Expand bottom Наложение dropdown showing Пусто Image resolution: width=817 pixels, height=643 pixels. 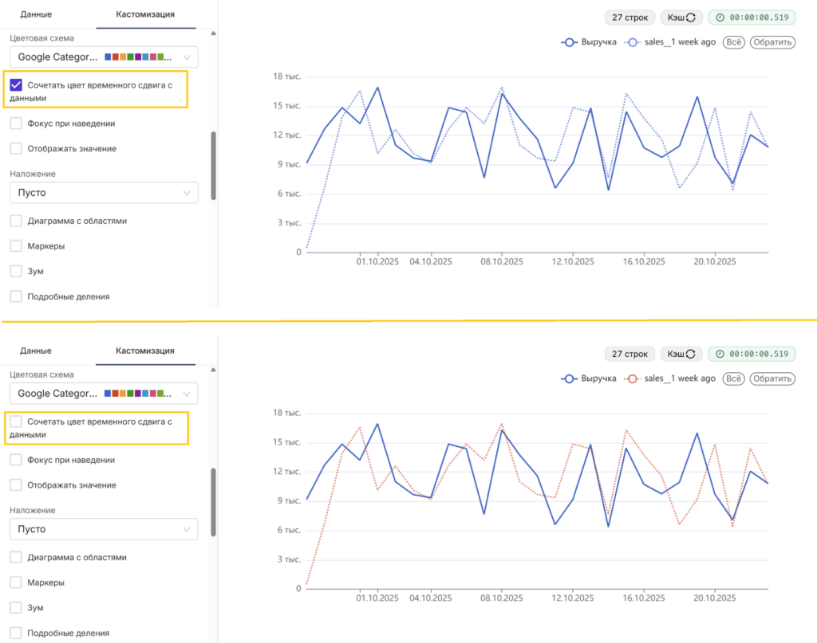click(104, 529)
